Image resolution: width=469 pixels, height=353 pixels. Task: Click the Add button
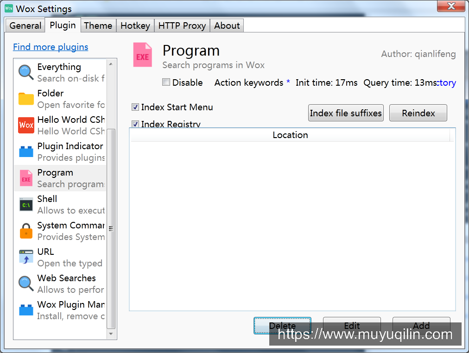[421, 325]
